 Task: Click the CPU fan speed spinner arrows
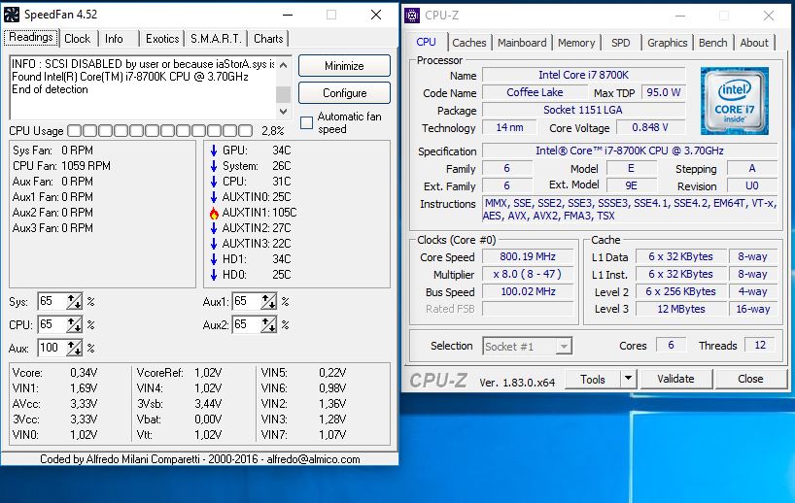pyautogui.click(x=74, y=324)
